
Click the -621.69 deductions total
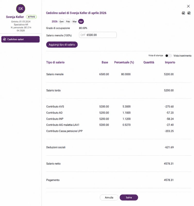tap(169, 147)
